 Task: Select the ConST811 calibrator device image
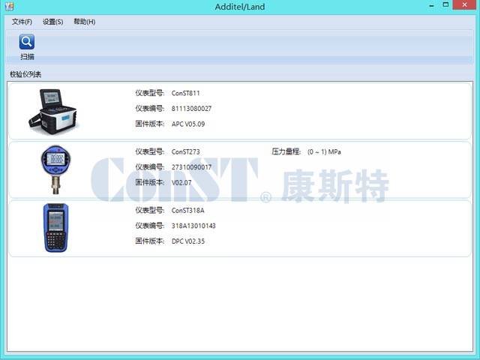coord(52,112)
